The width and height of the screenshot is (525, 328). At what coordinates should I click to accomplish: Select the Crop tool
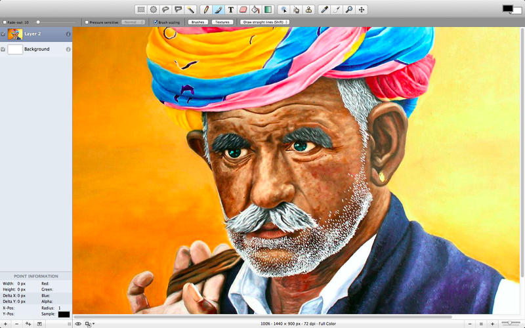[x=337, y=10]
